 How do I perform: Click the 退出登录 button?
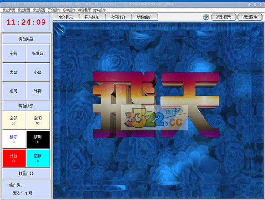click(223, 17)
